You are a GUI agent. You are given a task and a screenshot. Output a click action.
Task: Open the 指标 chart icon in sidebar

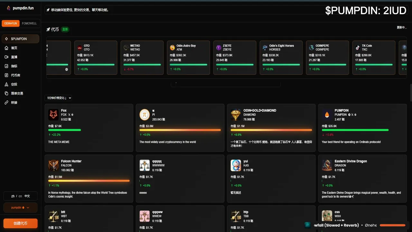pyautogui.click(x=6, y=66)
